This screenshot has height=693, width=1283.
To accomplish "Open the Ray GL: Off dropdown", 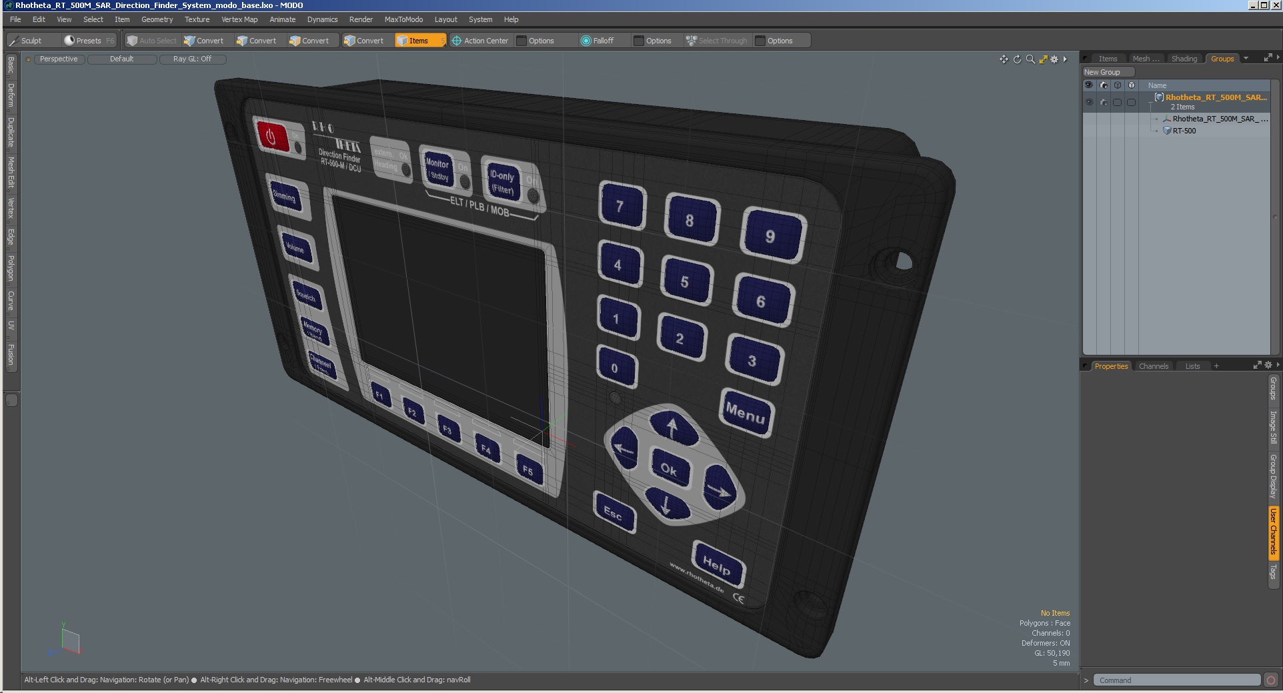I will click(x=193, y=59).
